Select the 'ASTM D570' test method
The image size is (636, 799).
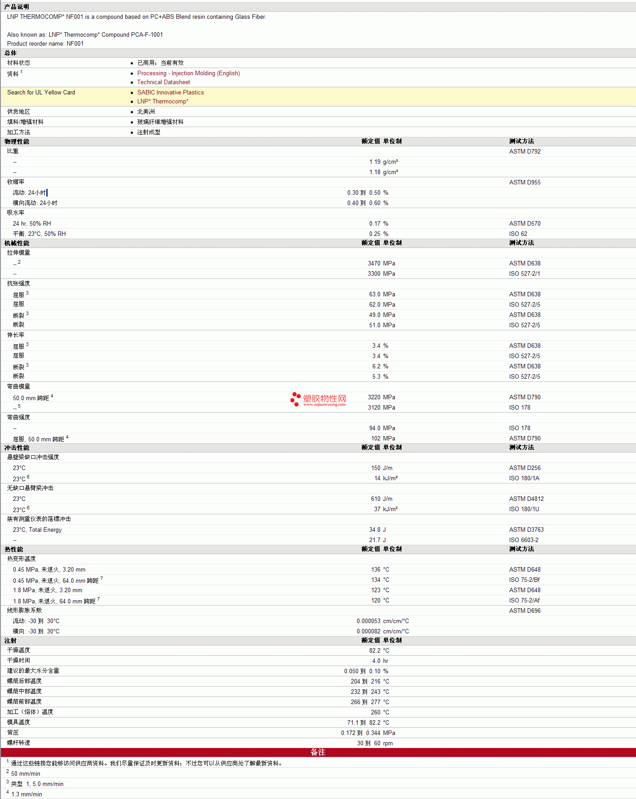[525, 224]
